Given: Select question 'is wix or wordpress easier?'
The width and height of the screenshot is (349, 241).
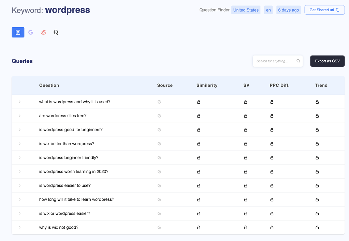Looking at the screenshot, I should 64,213.
